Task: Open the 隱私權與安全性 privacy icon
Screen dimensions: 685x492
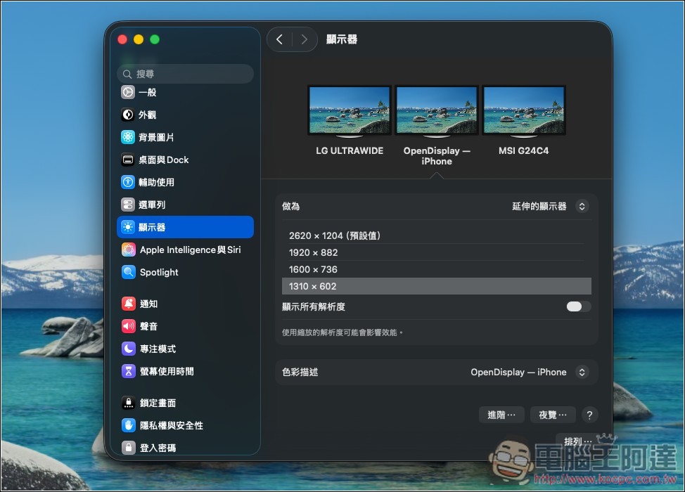Action: click(x=129, y=425)
